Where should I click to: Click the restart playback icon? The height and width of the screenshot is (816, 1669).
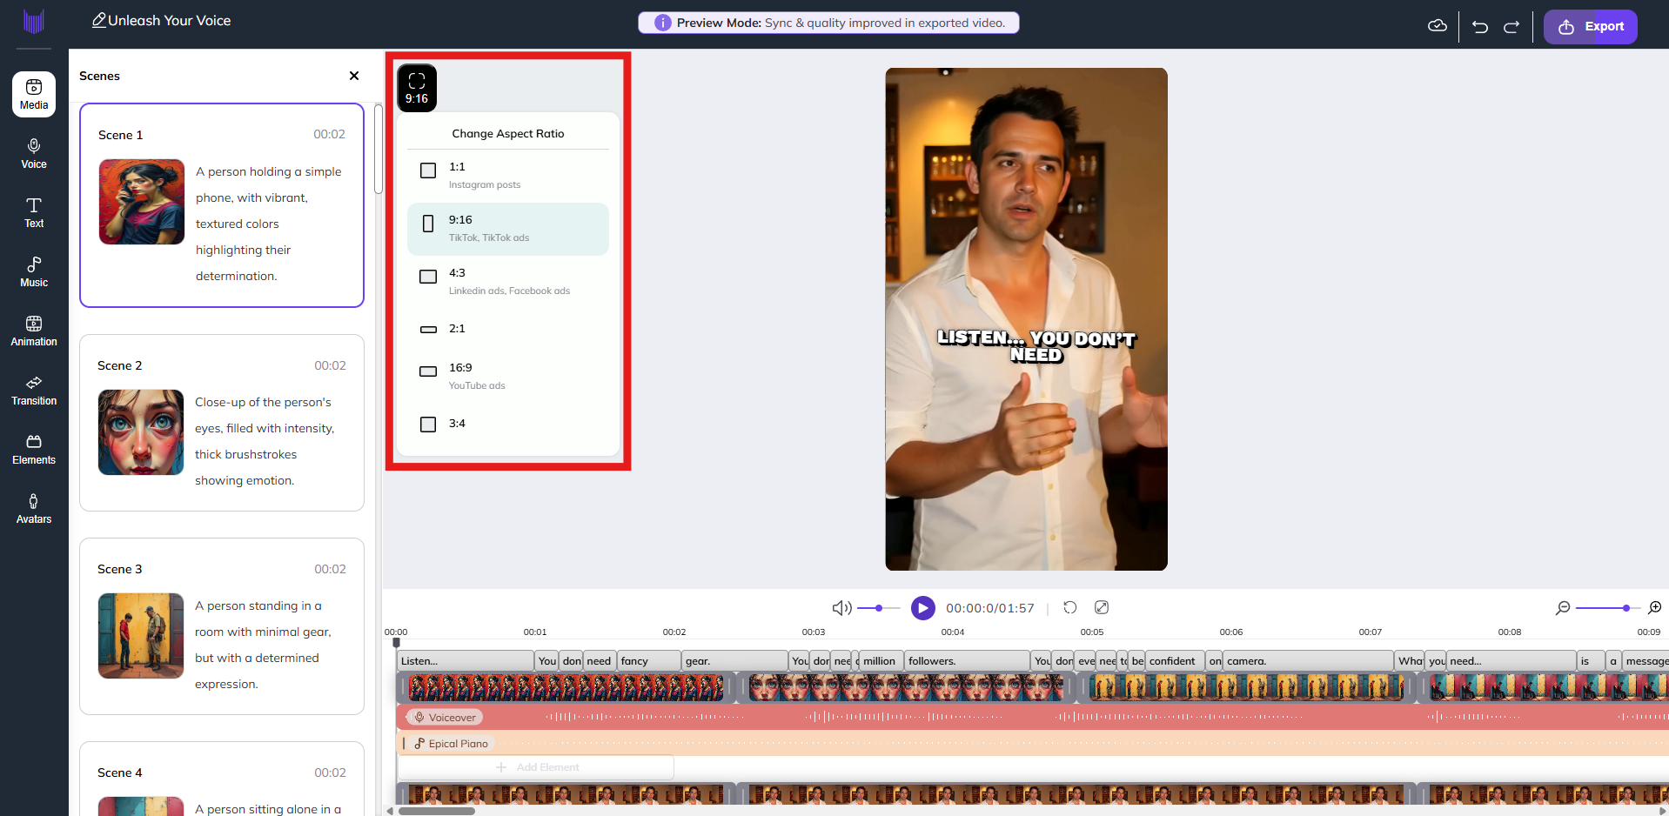pyautogui.click(x=1070, y=607)
